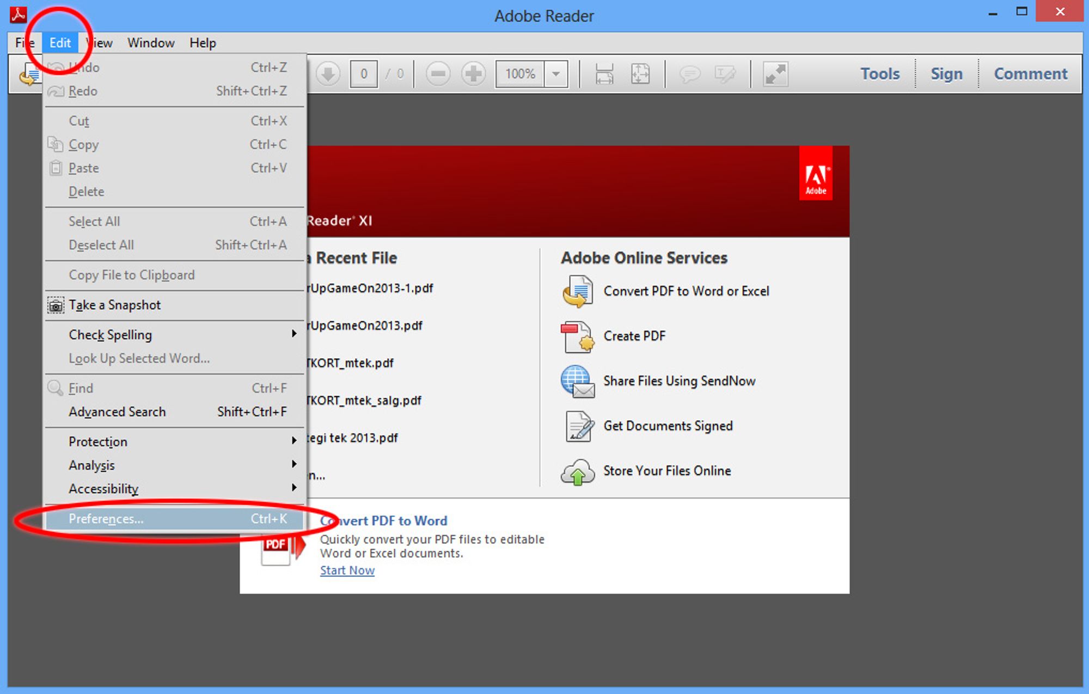Click the Take a Snapshot camera icon

56,305
